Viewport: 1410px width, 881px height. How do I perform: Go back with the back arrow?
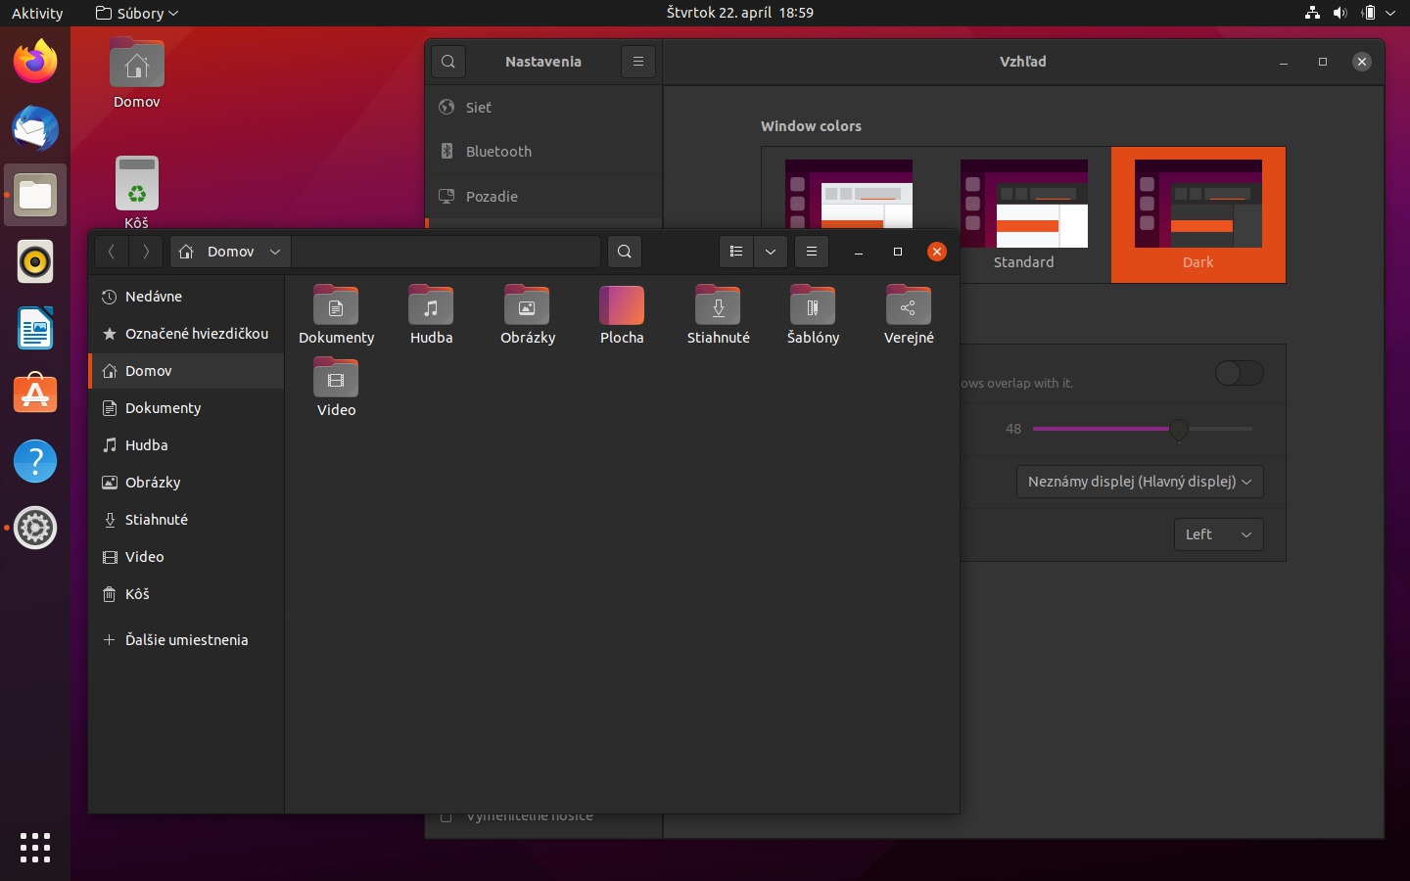click(112, 252)
